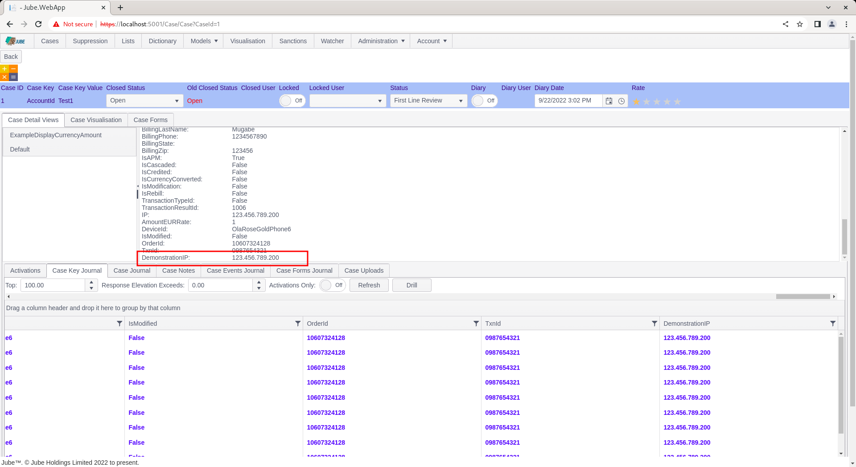The width and height of the screenshot is (856, 467).
Task: Open a new browser tab
Action: (120, 8)
